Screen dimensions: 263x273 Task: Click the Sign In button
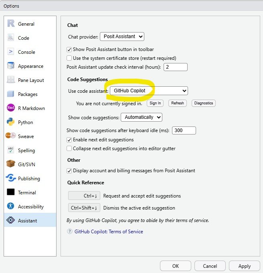point(155,103)
